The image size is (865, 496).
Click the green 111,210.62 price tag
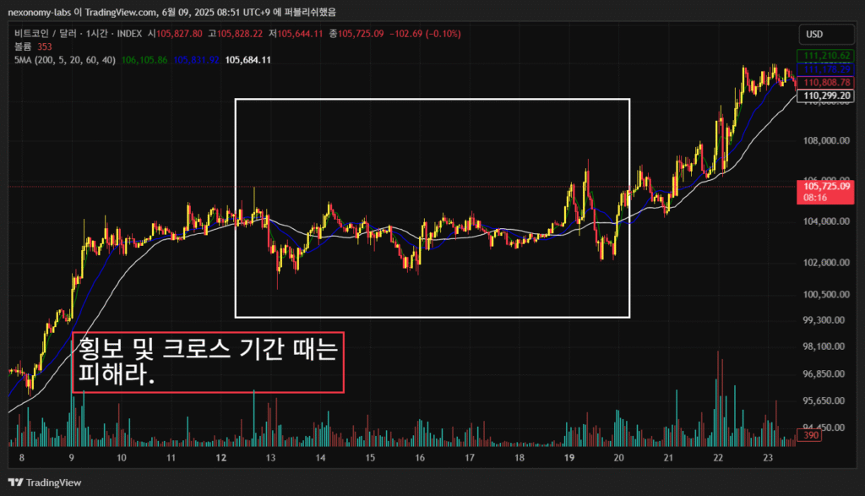(x=826, y=56)
